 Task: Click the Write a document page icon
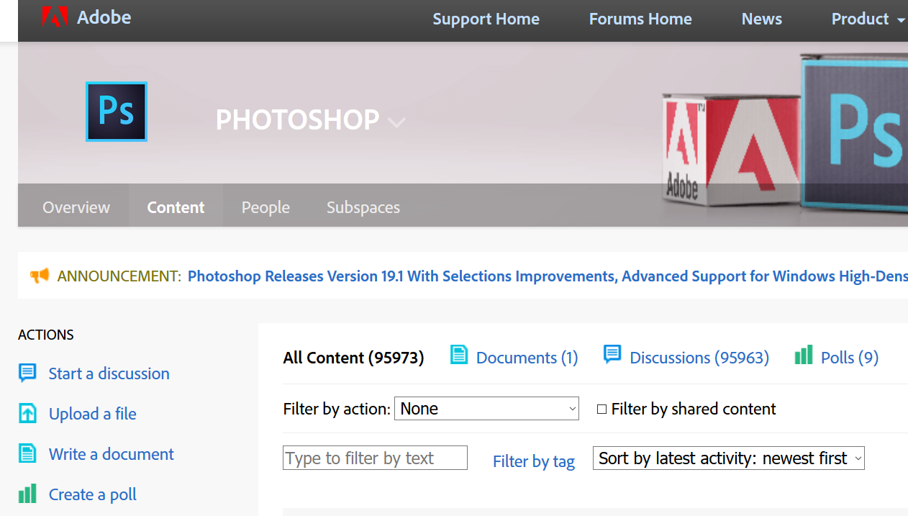pos(27,453)
